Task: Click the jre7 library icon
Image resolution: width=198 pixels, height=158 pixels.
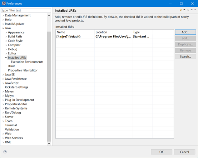Action: point(61,37)
